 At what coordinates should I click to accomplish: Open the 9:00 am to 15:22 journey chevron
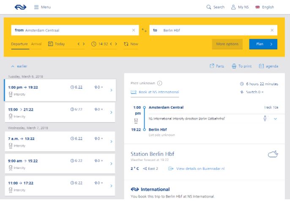(x=111, y=164)
